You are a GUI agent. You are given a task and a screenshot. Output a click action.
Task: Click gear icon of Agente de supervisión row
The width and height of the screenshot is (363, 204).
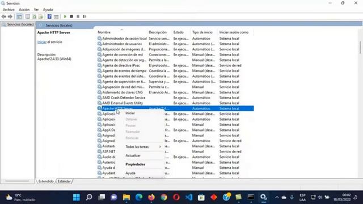[x=99, y=82]
